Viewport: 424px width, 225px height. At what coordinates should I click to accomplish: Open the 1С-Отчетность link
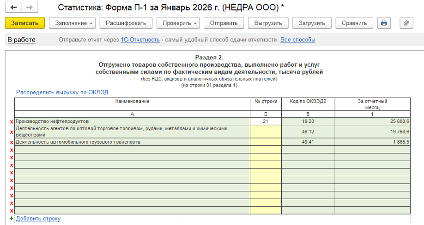[x=140, y=40]
